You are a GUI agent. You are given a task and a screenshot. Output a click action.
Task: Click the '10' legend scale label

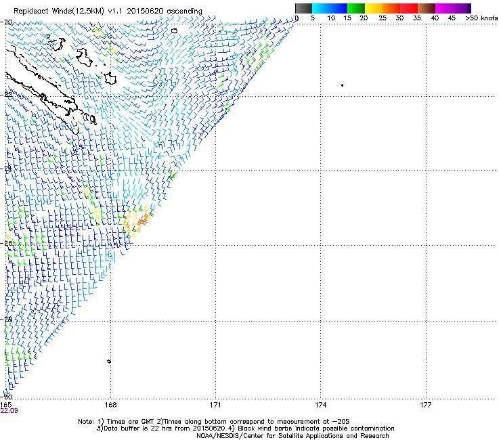pos(331,18)
